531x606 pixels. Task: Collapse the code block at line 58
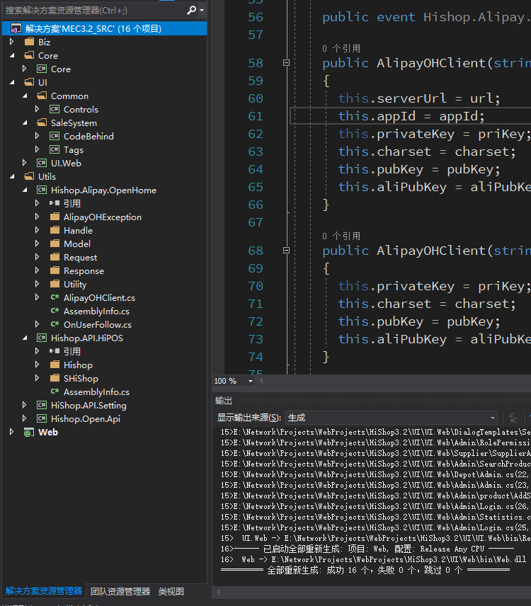(x=286, y=62)
